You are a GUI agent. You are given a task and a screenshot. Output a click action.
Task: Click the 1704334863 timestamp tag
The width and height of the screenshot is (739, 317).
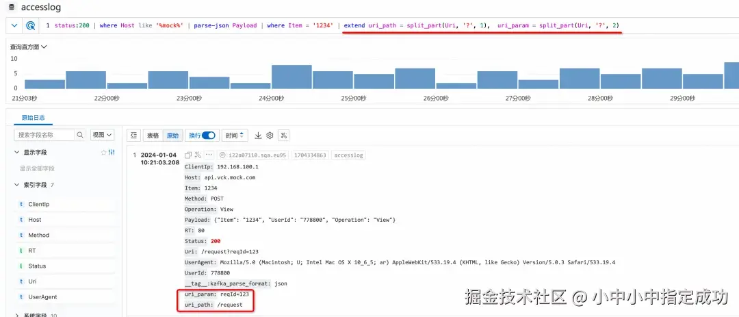coord(309,155)
